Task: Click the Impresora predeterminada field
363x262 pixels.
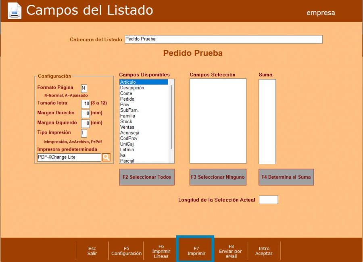Action: [69, 157]
